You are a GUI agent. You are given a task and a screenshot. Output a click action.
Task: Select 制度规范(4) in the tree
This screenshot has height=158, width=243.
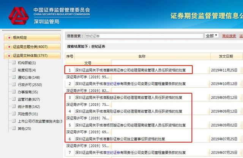27,70
